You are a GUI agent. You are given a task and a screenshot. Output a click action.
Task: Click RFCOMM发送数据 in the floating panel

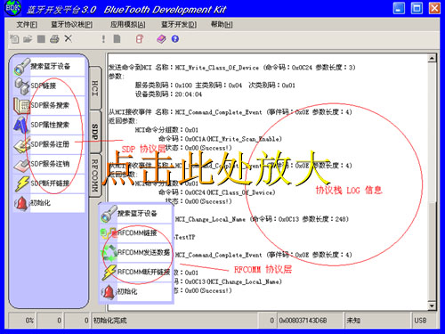tap(136, 253)
